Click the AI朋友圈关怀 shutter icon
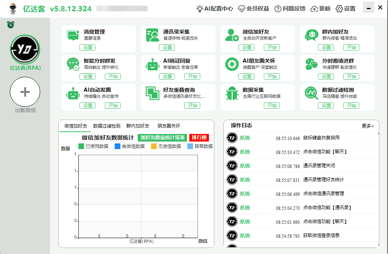388x254 pixels. (x=232, y=64)
